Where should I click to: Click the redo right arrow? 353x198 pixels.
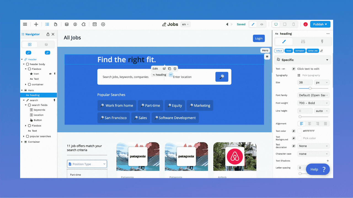coord(232,24)
